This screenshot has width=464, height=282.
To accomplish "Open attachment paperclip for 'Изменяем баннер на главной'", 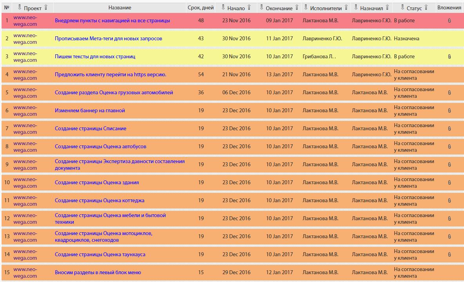I will (449, 111).
